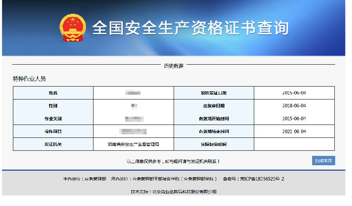Screen dimensions: 352x206
Task: Click the national emblem icon in the header
Action: tap(72, 28)
